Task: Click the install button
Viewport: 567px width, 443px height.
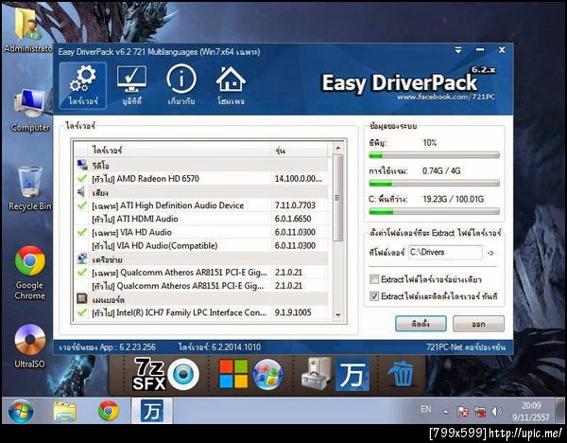Action: click(421, 324)
